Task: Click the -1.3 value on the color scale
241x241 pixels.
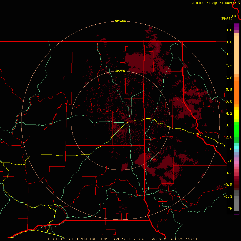Action: (x=228, y=197)
